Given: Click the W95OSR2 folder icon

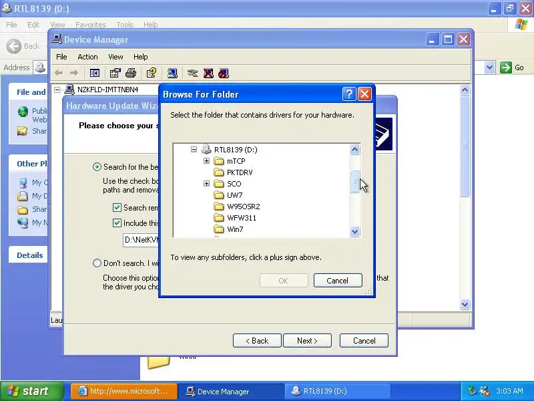Looking at the screenshot, I should 219,207.
